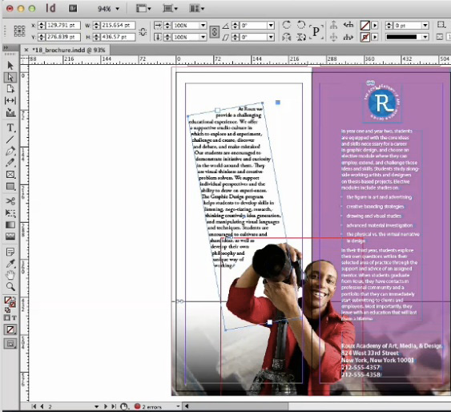Open the Screen Mode dropdown

pos(171,8)
